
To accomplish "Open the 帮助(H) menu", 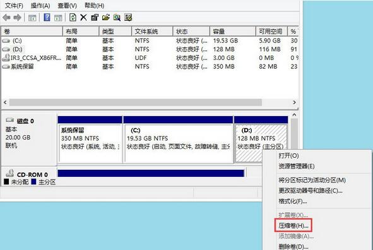I will click(x=95, y=6).
